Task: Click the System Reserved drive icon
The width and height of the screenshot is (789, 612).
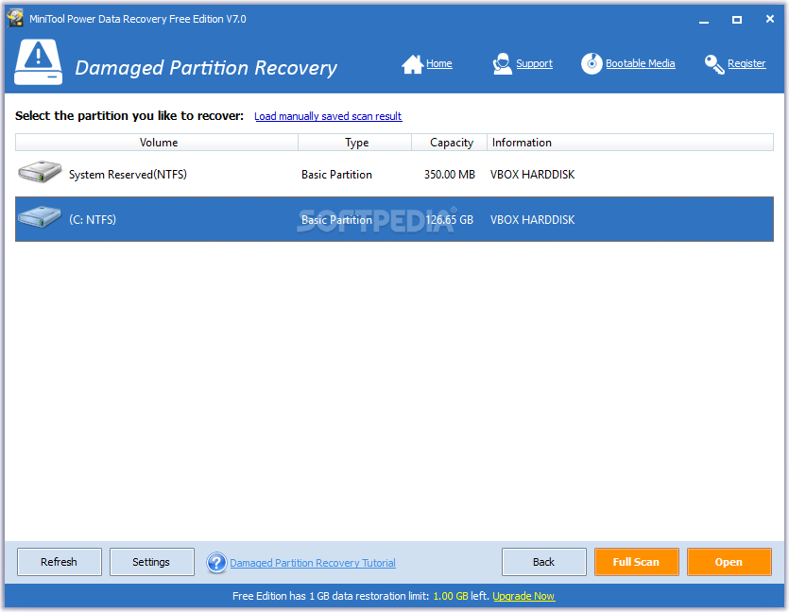Action: (40, 172)
